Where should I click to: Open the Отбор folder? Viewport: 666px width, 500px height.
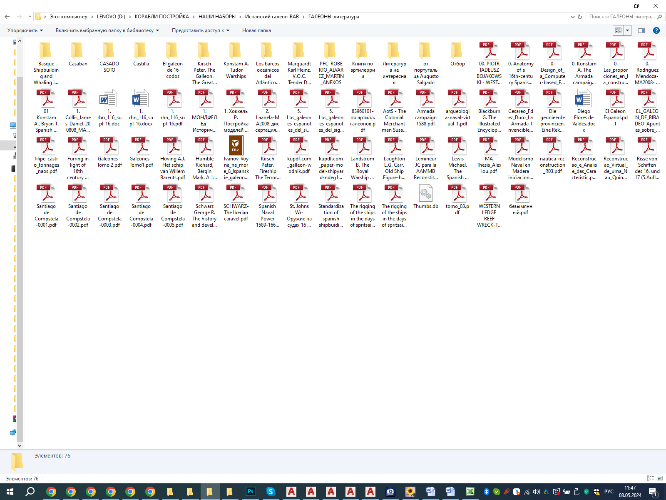[x=457, y=54]
